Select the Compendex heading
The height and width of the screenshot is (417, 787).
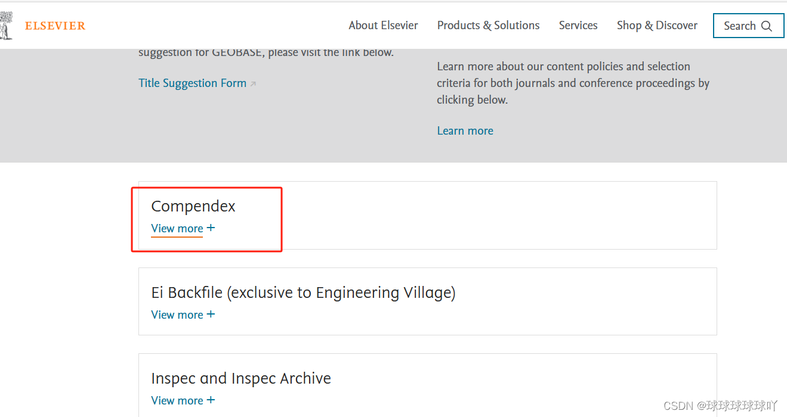pos(193,206)
